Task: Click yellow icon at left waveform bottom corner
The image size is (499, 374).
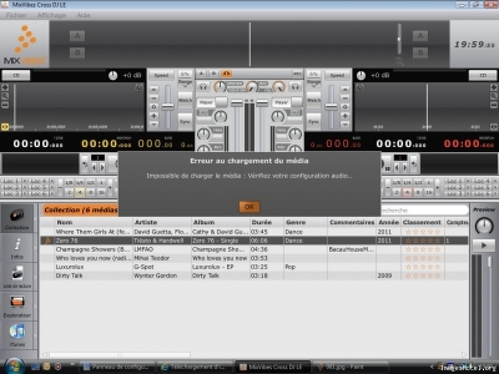Action: (5, 127)
